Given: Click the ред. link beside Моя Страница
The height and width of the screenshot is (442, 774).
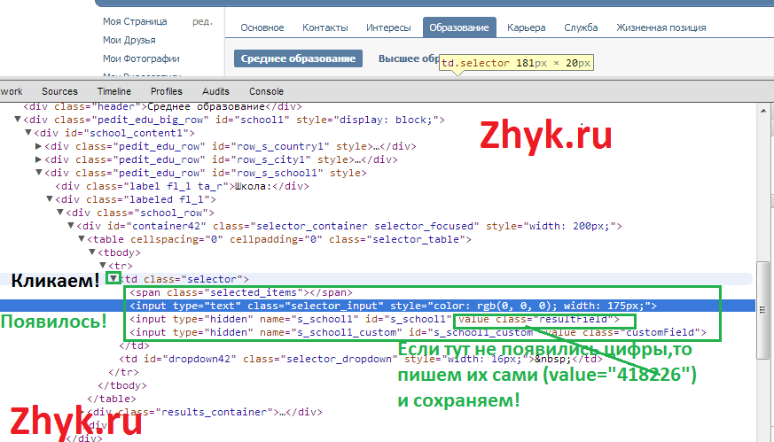Looking at the screenshot, I should point(202,21).
